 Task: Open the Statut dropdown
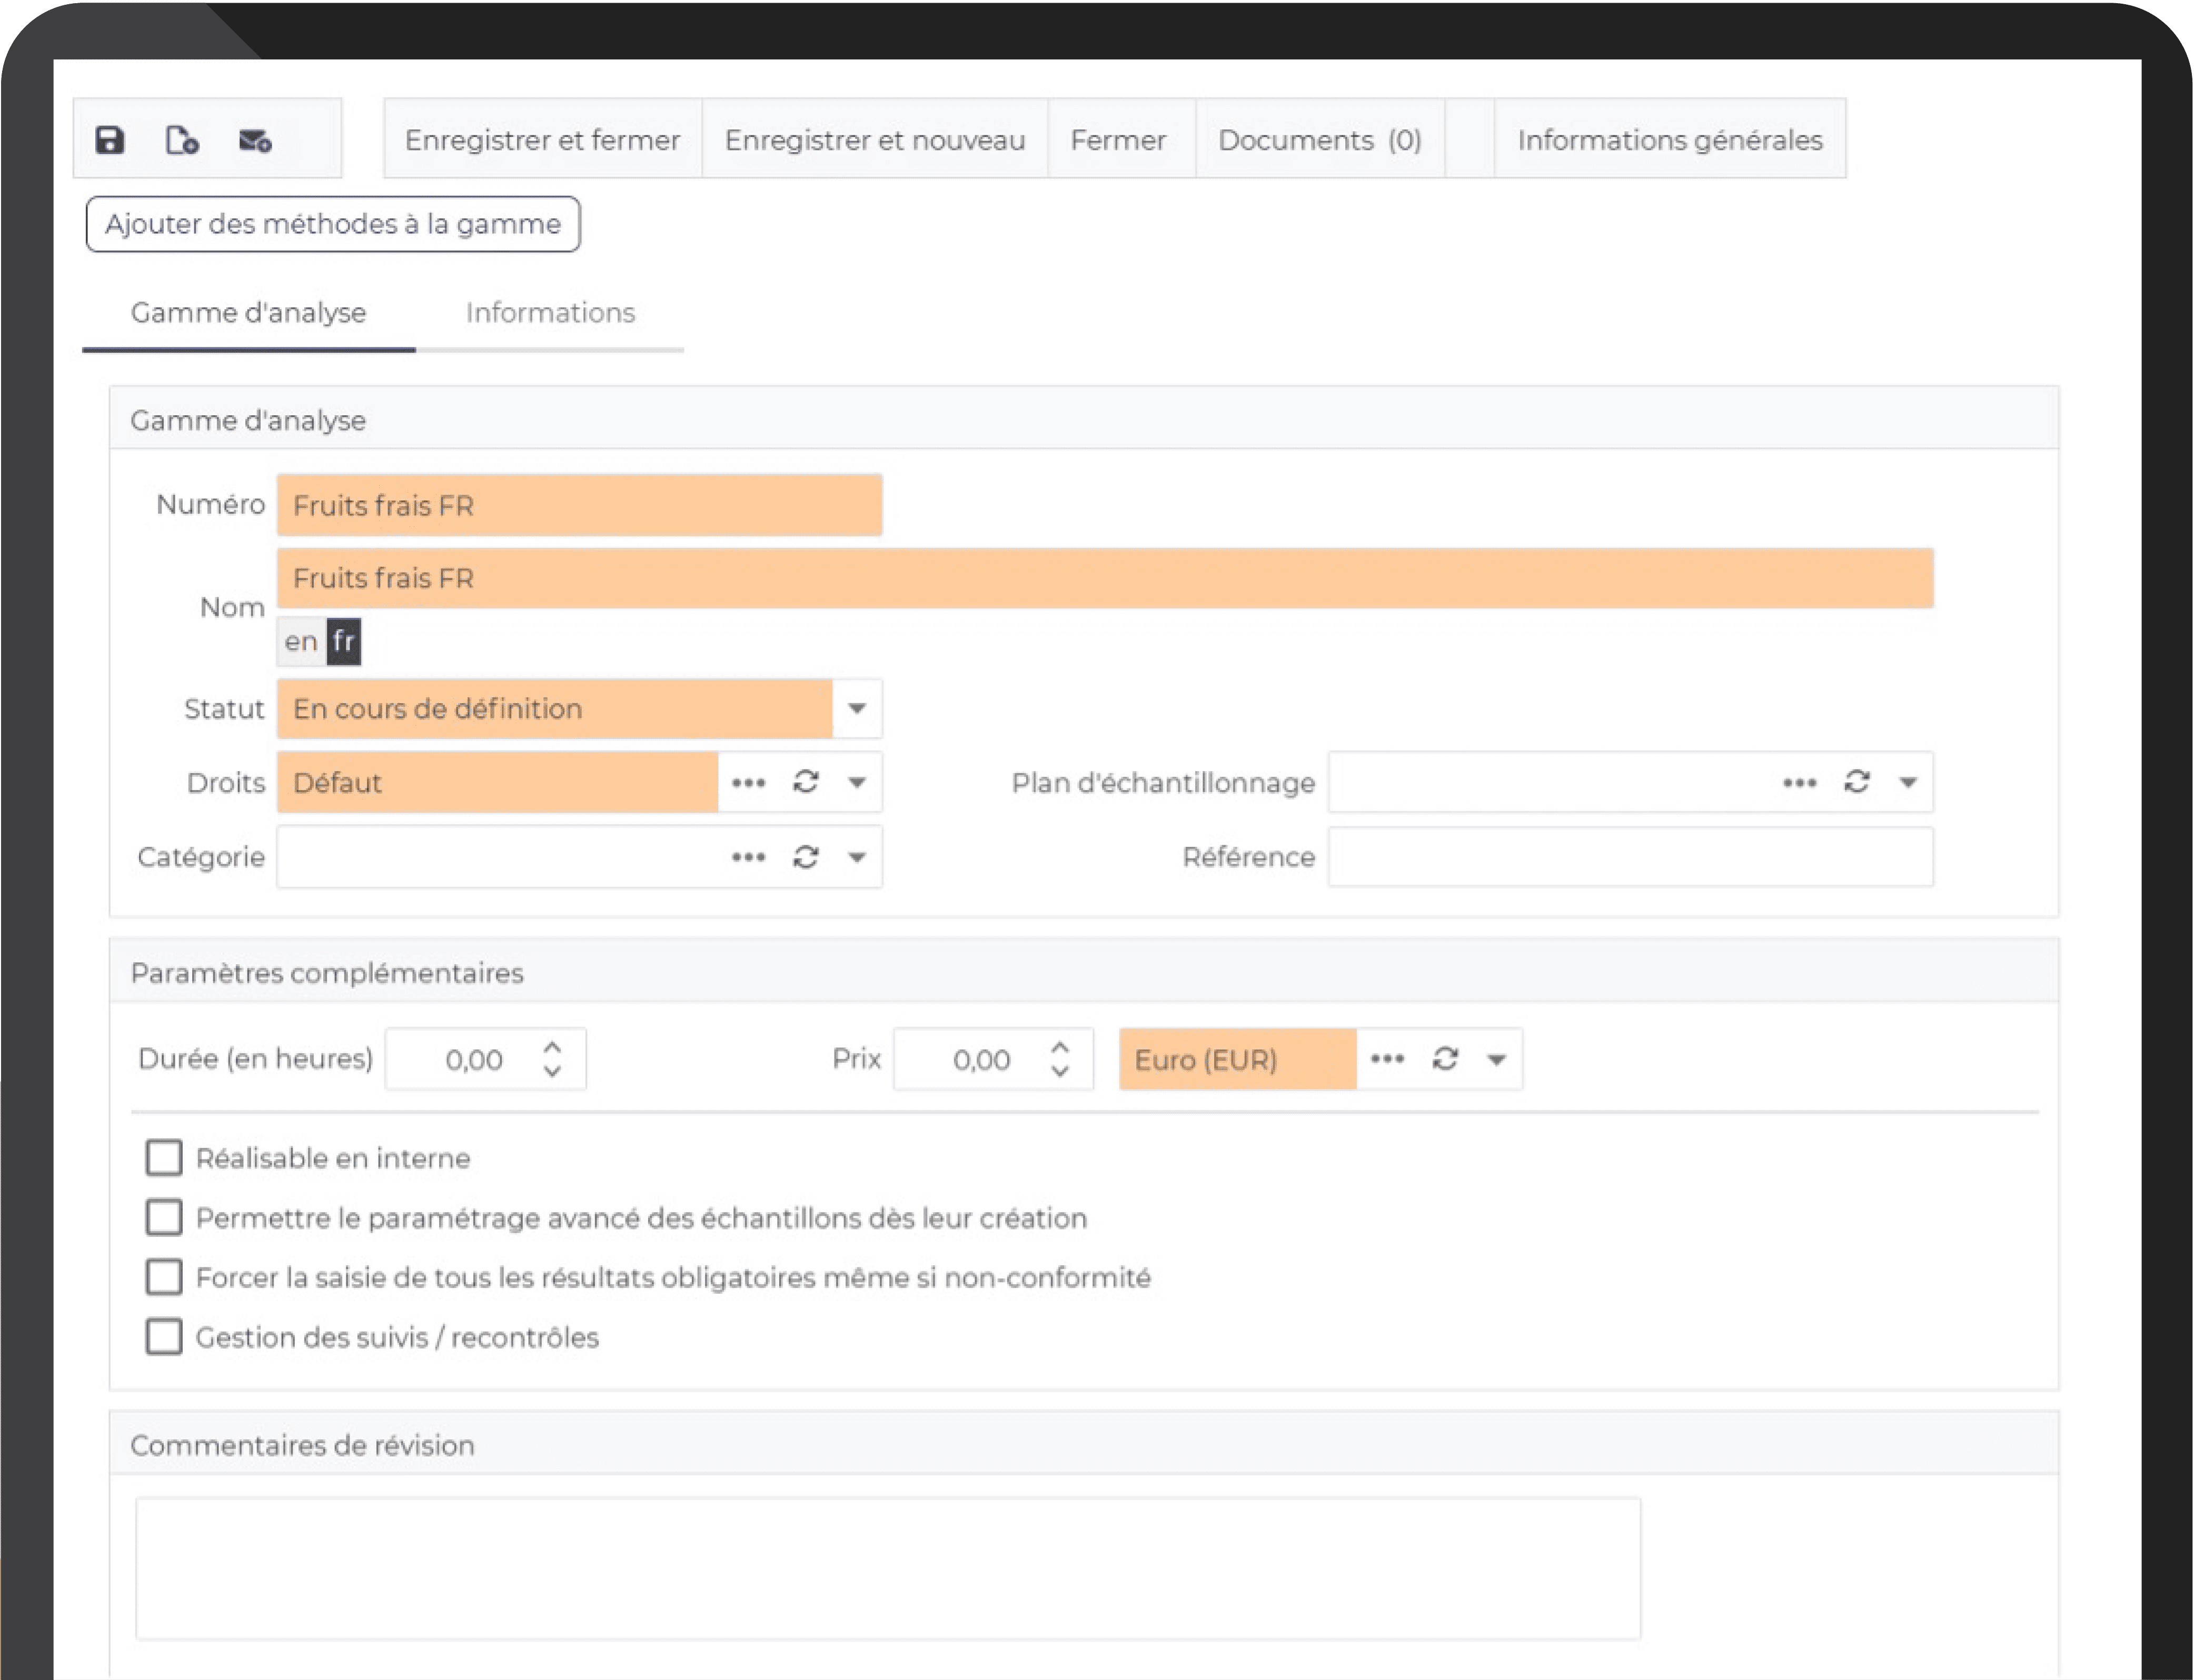pyautogui.click(x=857, y=709)
